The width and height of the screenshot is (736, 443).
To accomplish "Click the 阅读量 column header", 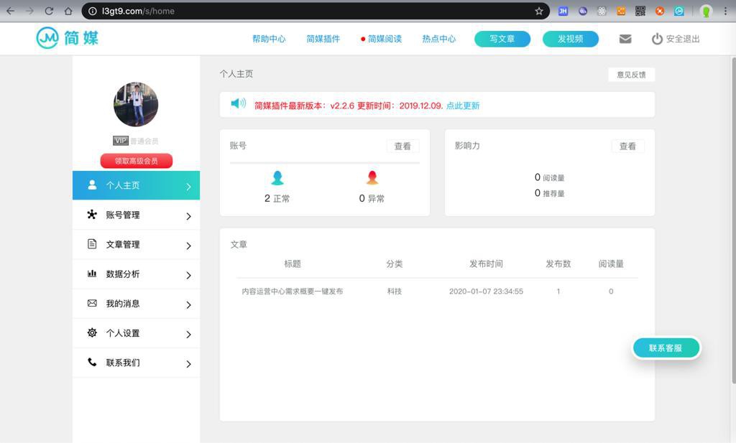I will (611, 264).
